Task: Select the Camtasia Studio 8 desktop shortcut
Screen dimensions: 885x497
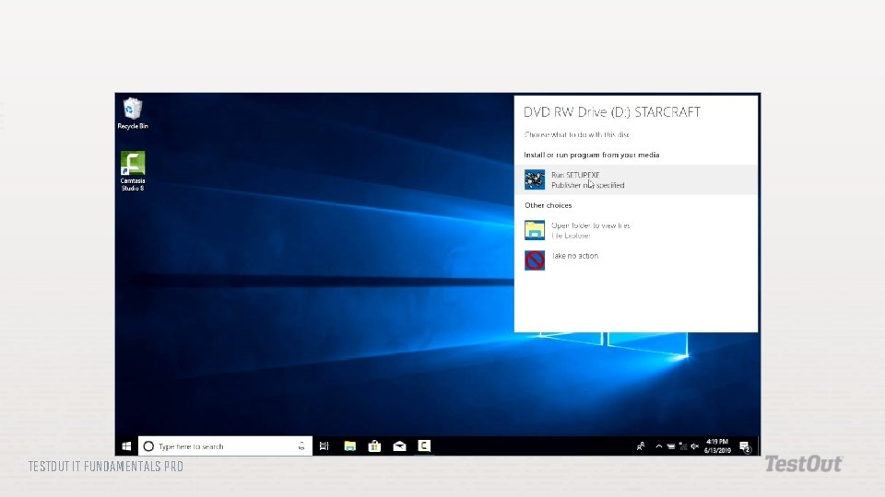Action: point(133,171)
